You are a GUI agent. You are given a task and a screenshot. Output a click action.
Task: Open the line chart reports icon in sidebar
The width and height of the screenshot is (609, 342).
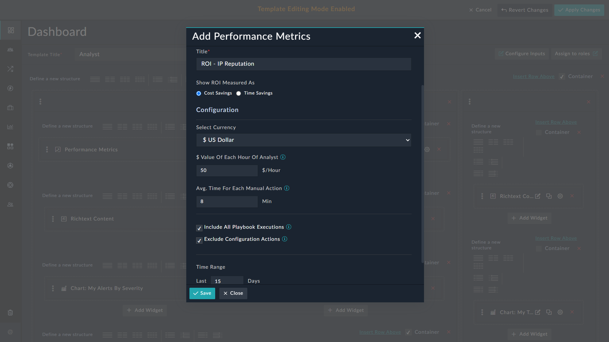10,127
